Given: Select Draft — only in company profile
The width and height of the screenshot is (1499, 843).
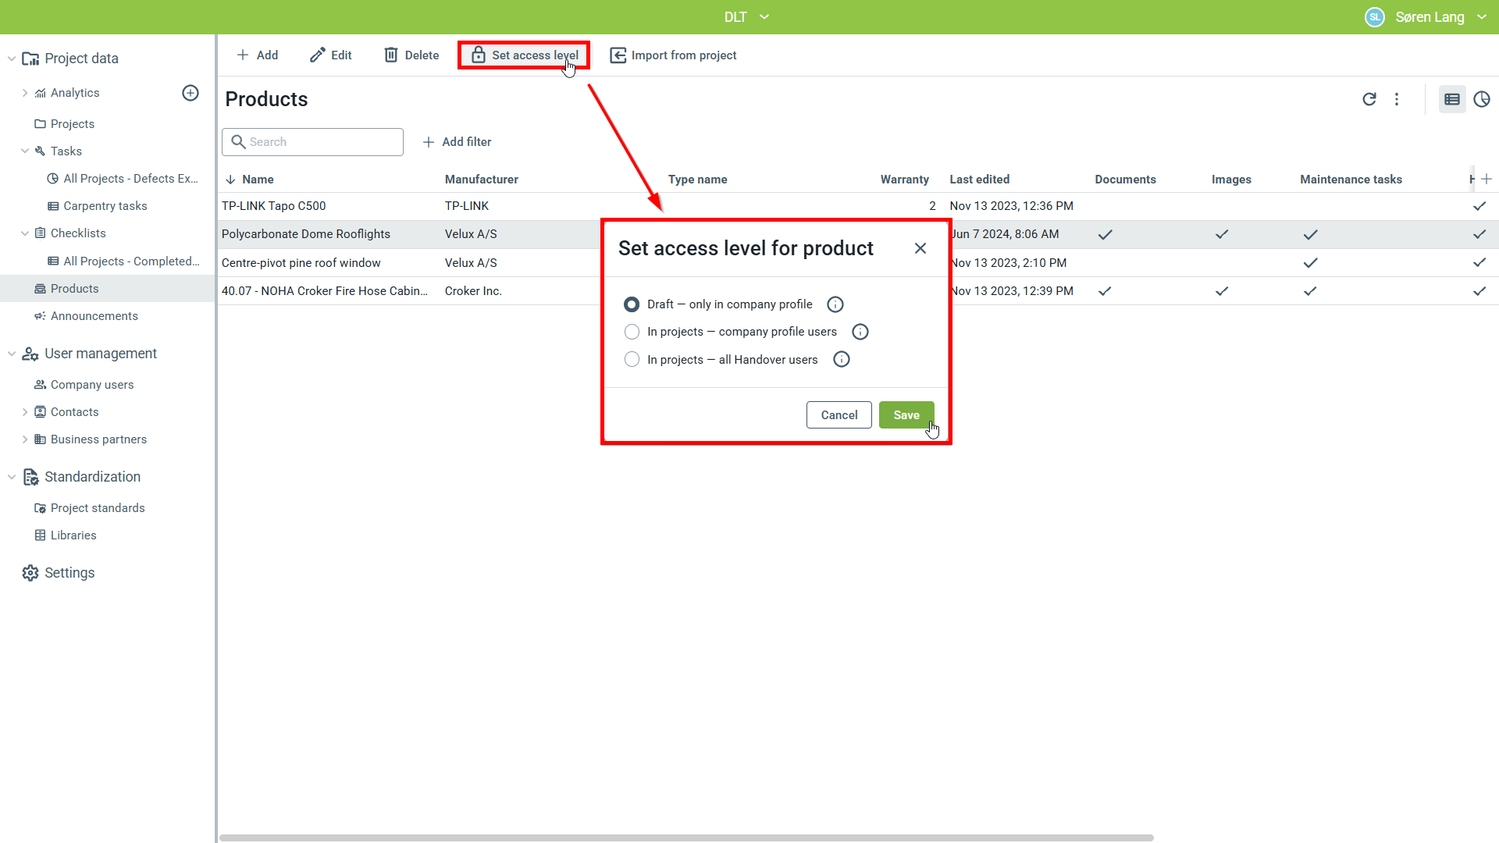Looking at the screenshot, I should [632, 304].
